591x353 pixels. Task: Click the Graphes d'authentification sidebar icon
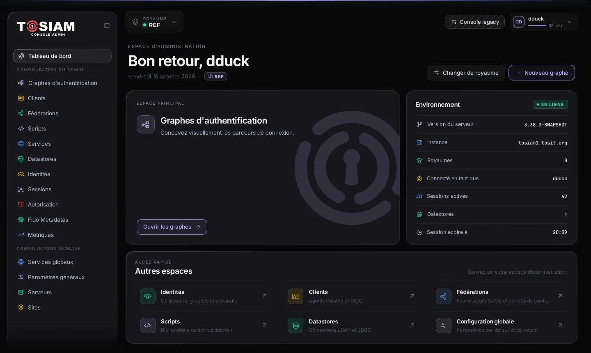[x=21, y=83]
